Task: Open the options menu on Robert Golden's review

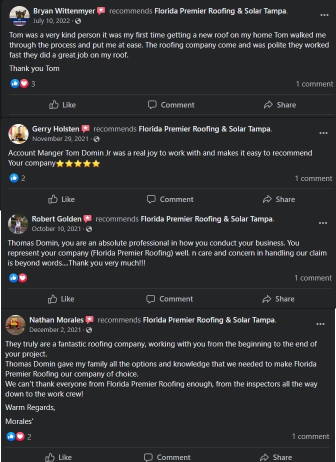Action: click(x=323, y=223)
